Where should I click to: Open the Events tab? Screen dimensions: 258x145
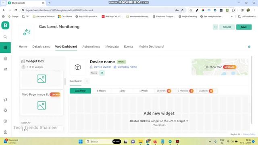click(x=129, y=47)
